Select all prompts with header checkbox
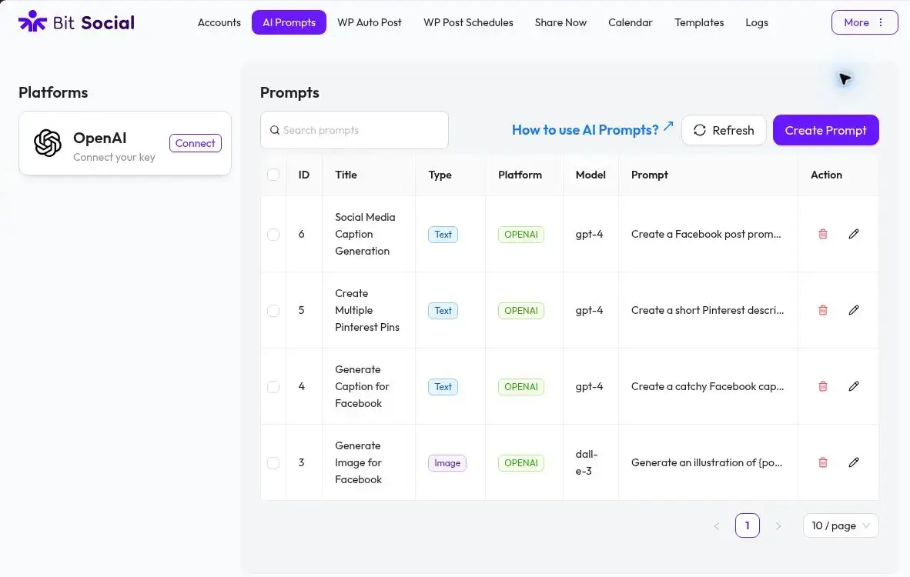This screenshot has width=910, height=577. (273, 175)
